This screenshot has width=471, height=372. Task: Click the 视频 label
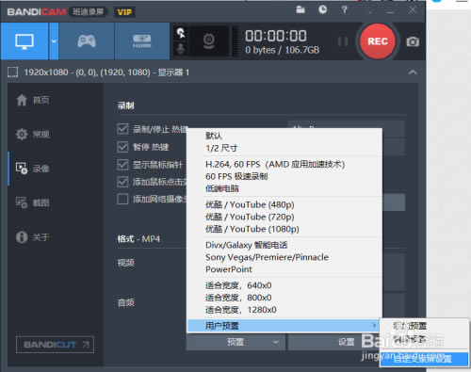(x=126, y=263)
